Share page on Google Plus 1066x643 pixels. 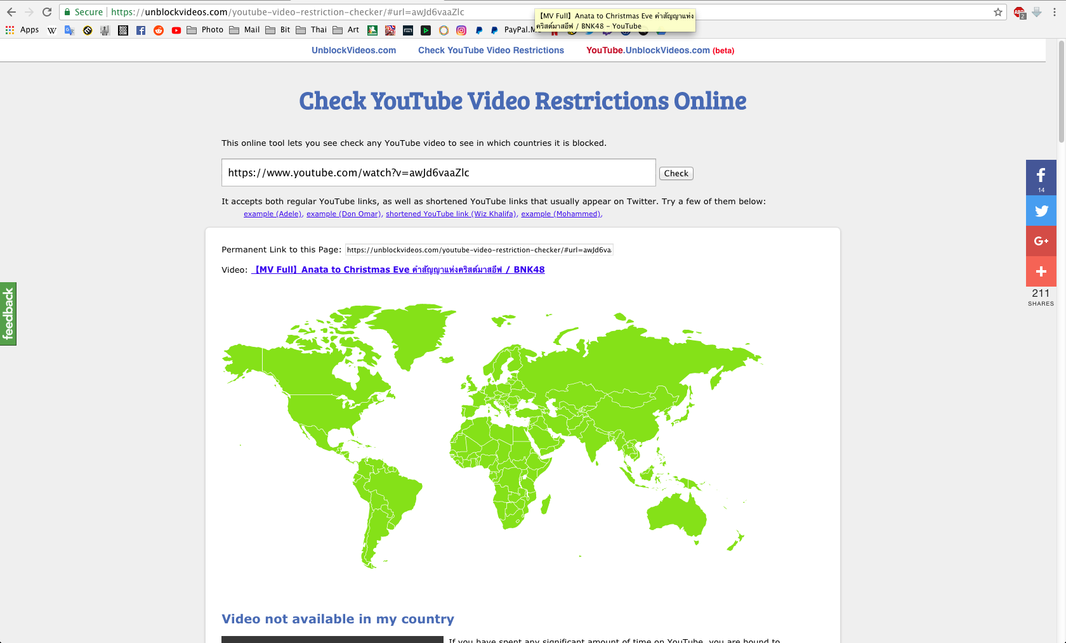click(1041, 241)
